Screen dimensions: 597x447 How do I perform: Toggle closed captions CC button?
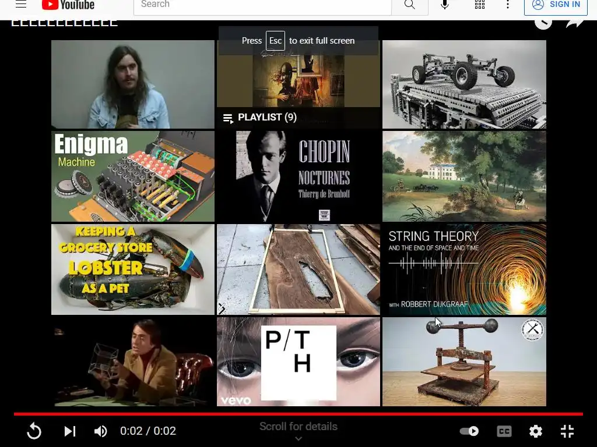pyautogui.click(x=504, y=431)
